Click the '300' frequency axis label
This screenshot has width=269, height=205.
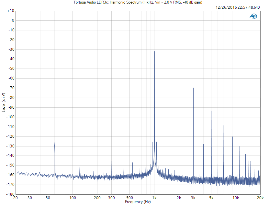coord(111,198)
